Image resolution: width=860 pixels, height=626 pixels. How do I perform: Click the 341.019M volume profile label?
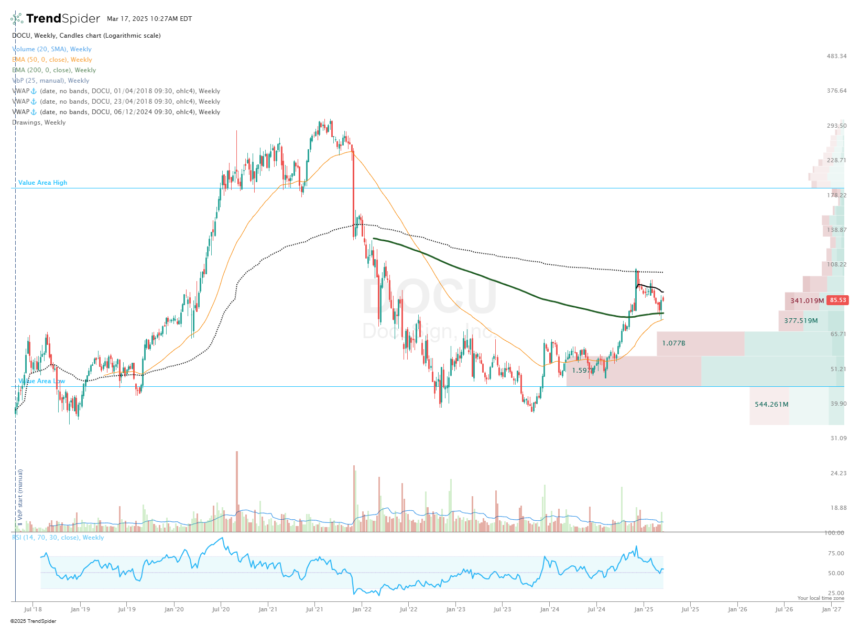[x=807, y=301]
